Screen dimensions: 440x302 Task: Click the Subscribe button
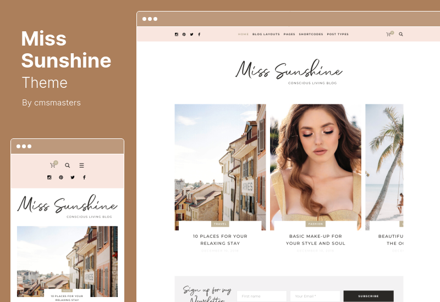[369, 296]
